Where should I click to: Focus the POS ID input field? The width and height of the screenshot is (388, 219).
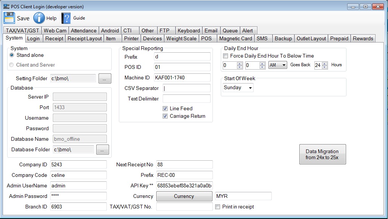pyautogui.click(x=182, y=67)
